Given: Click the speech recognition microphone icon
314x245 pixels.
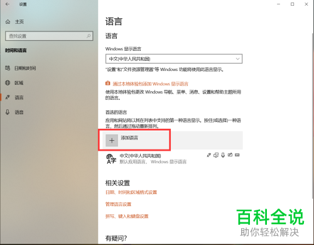Looking at the screenshot, I should [x=223, y=155].
